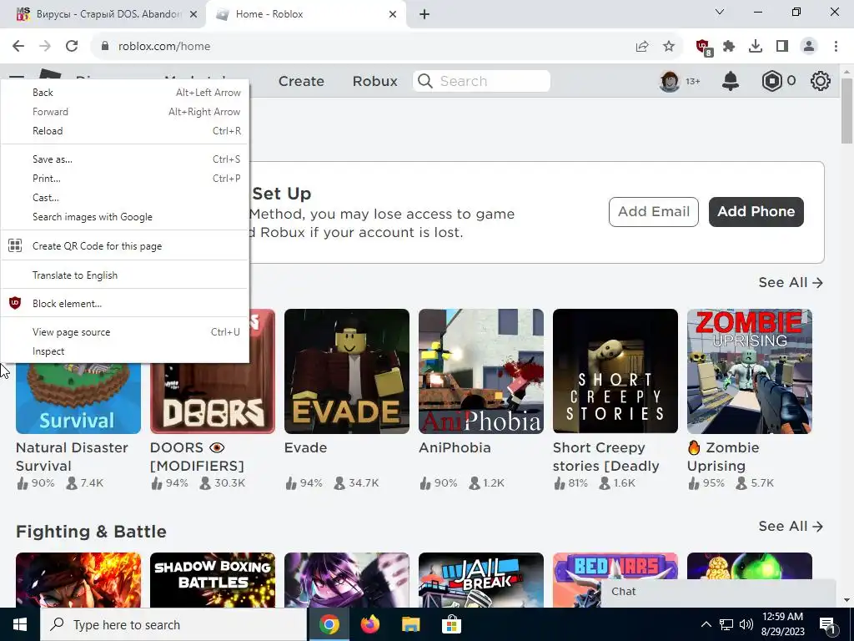Screen dimensions: 854x641
Task: Toggle the Chrome side panel icon
Action: [x=782, y=47]
